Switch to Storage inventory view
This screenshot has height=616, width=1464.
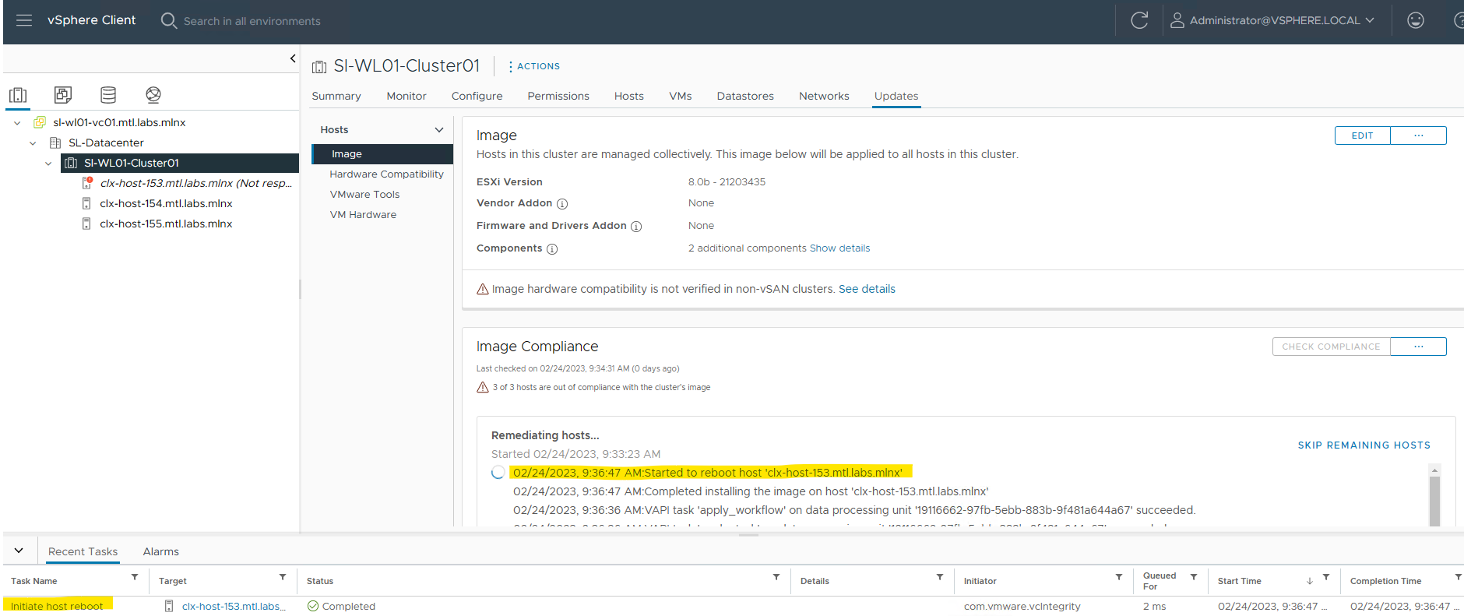click(108, 95)
